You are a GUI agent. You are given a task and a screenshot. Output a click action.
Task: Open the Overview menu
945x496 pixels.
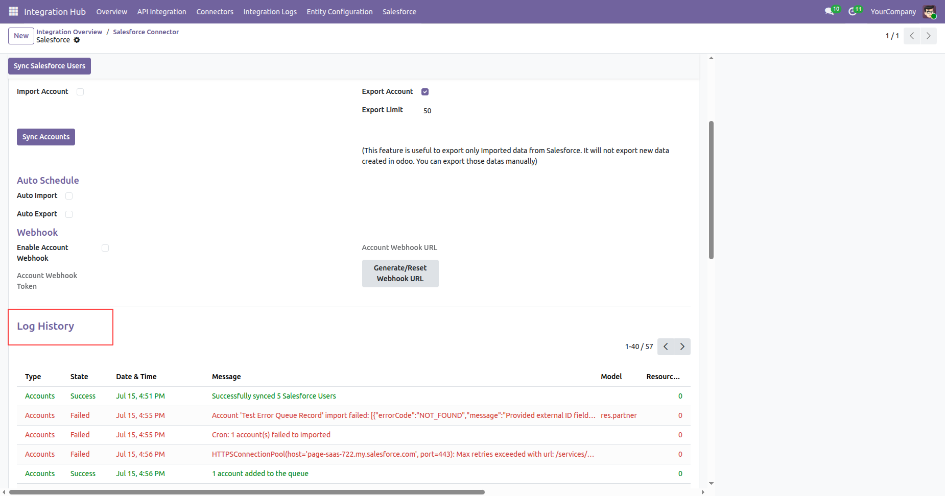111,12
